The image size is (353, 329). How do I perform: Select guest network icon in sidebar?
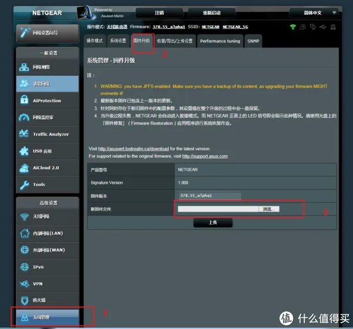pyautogui.click(x=24, y=83)
